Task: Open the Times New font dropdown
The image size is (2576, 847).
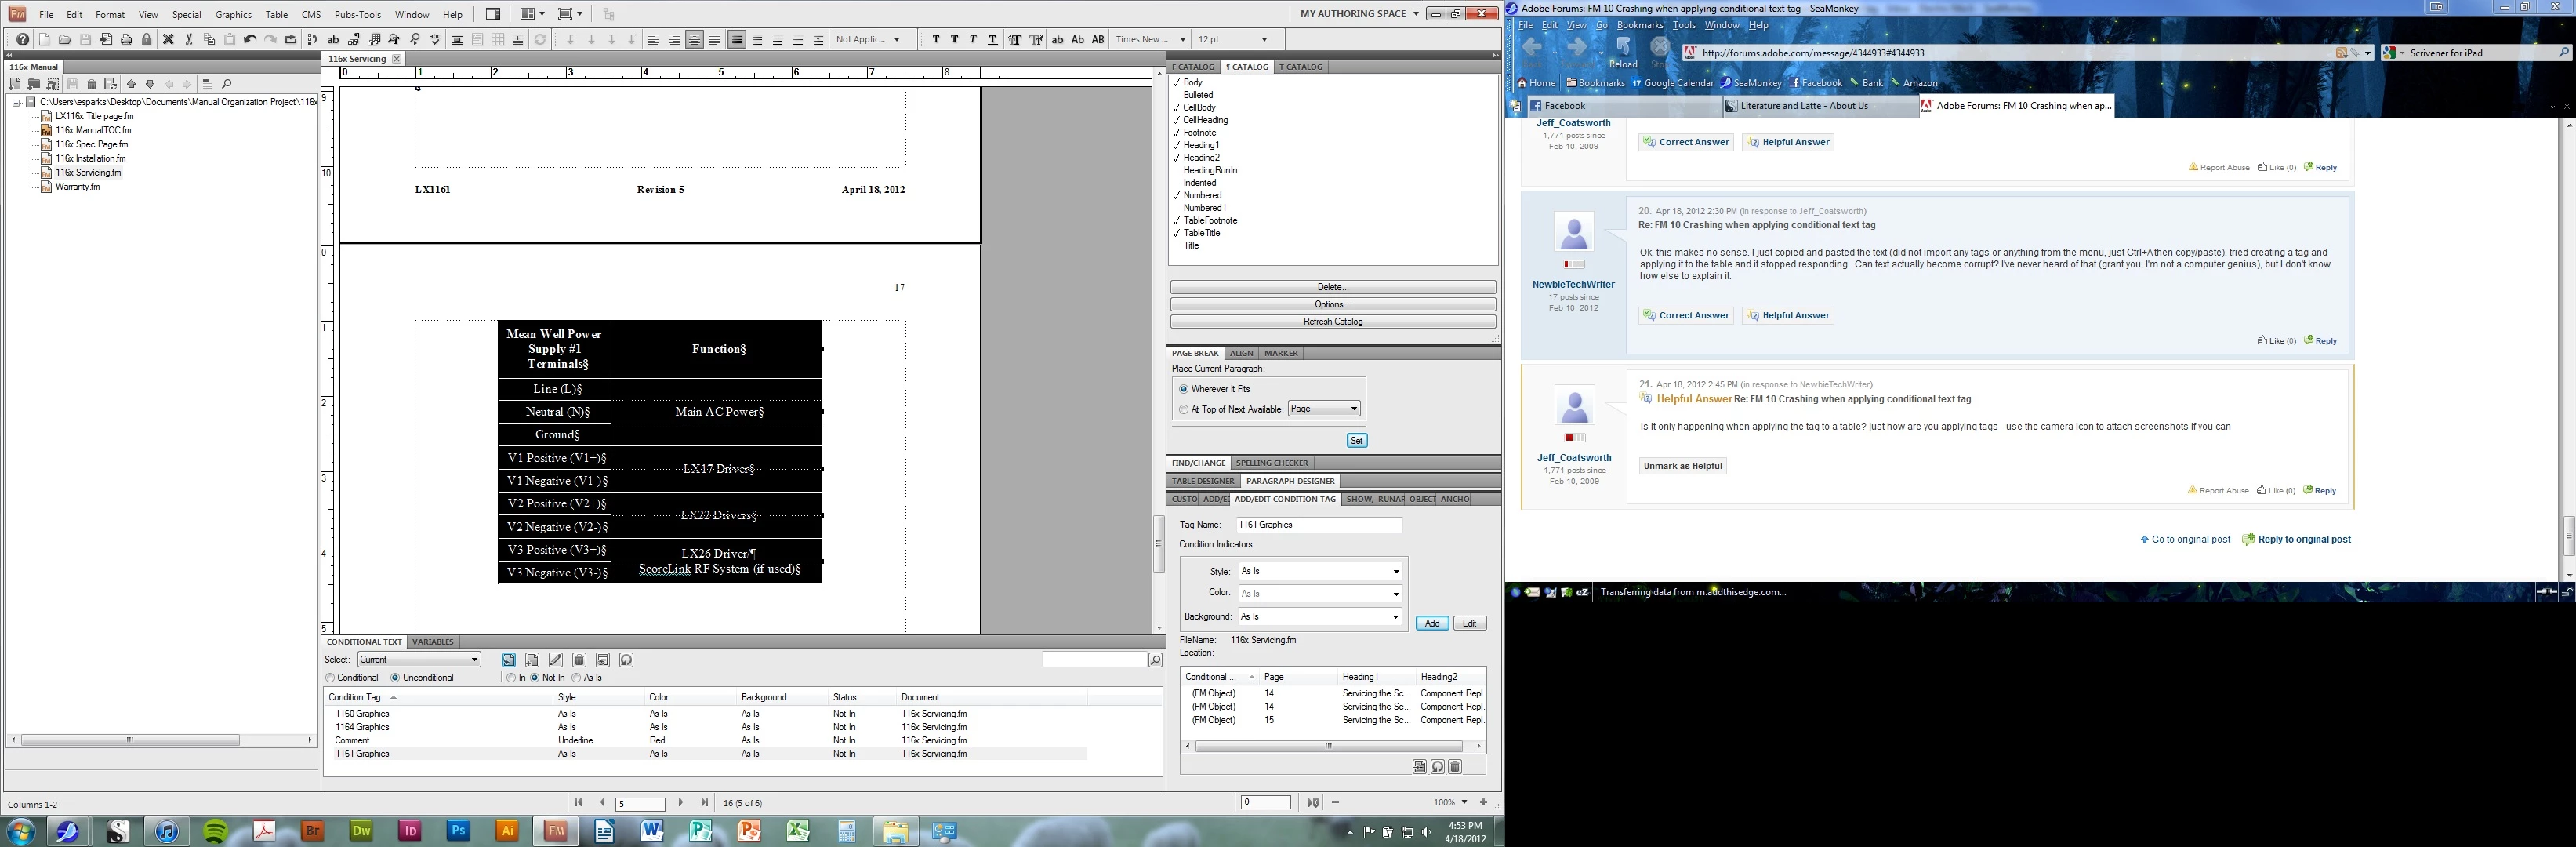Action: tap(1150, 40)
